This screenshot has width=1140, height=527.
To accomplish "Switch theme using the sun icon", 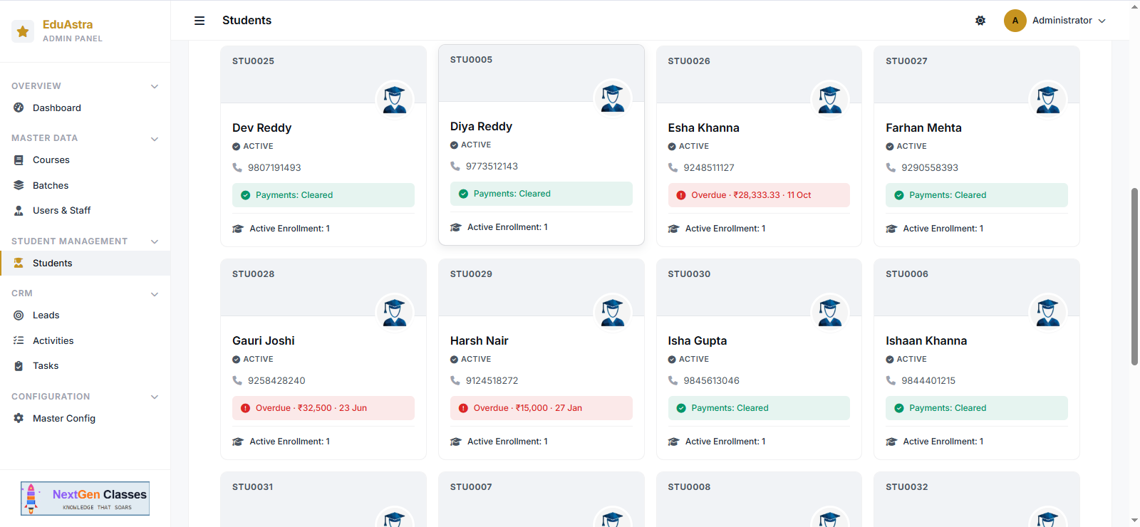I will (x=980, y=21).
